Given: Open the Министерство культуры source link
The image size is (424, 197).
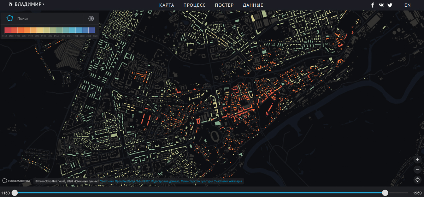Looking at the screenshot, I should click(197, 181).
